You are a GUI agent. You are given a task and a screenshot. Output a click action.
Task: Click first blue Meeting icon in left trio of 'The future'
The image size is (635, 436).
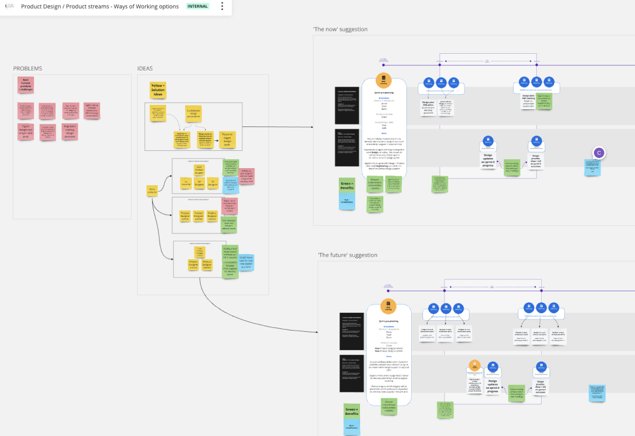pos(433,308)
